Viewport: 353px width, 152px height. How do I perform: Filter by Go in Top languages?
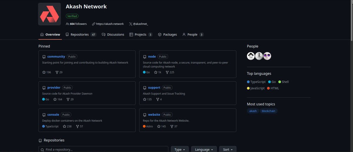pyautogui.click(x=272, y=82)
